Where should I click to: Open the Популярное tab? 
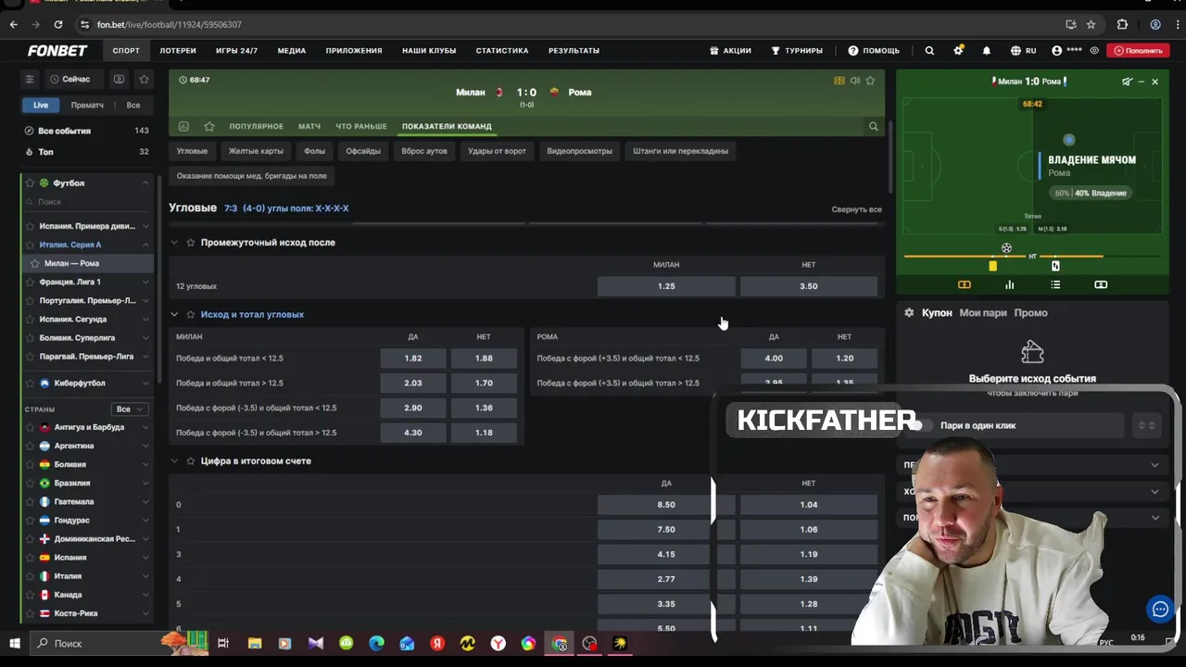[256, 126]
